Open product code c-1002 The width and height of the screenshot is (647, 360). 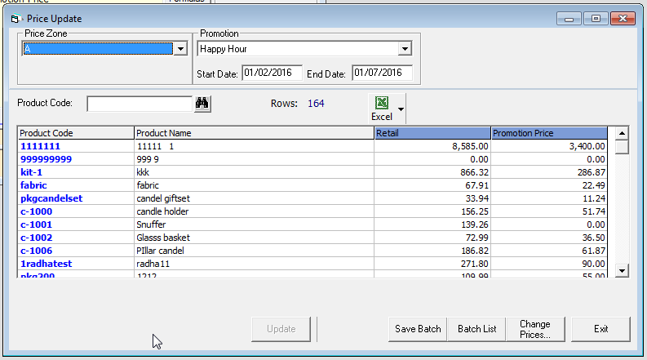point(37,238)
